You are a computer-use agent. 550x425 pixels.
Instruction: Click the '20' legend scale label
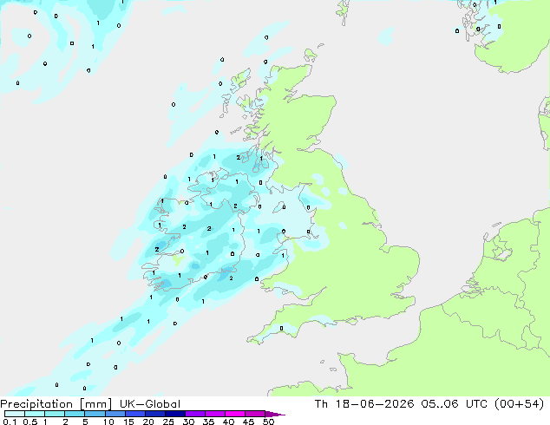point(148,422)
